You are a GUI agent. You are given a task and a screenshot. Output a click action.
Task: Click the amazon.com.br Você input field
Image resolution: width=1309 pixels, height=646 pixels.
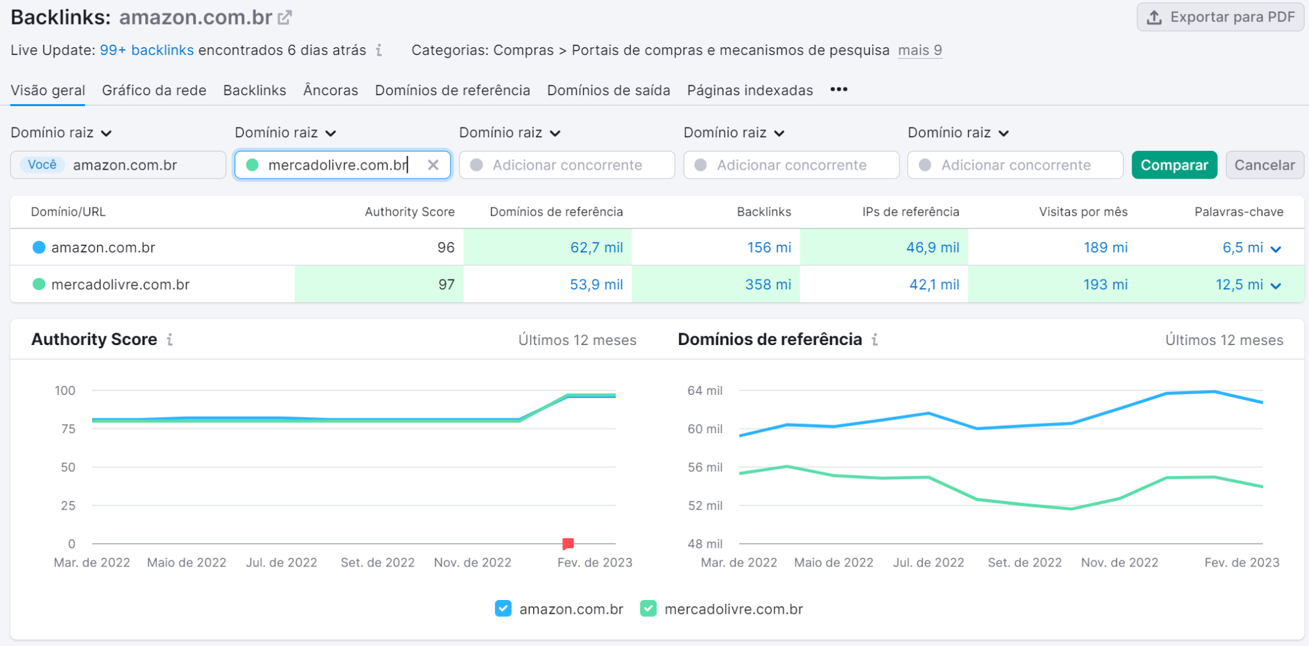coord(118,165)
